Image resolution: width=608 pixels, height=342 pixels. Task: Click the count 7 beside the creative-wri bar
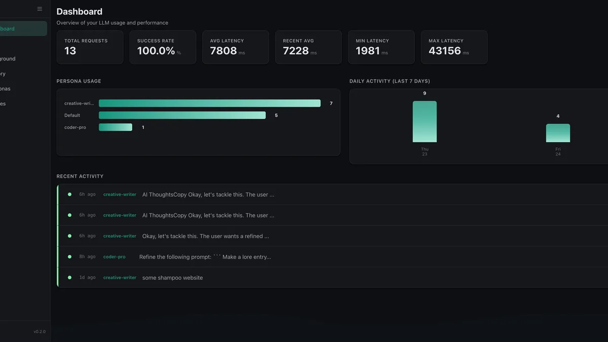pyautogui.click(x=331, y=103)
